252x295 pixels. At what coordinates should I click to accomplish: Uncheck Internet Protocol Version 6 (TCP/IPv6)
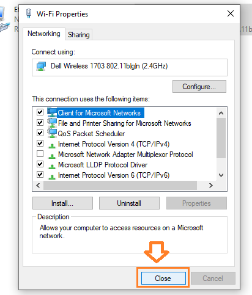coord(40,174)
